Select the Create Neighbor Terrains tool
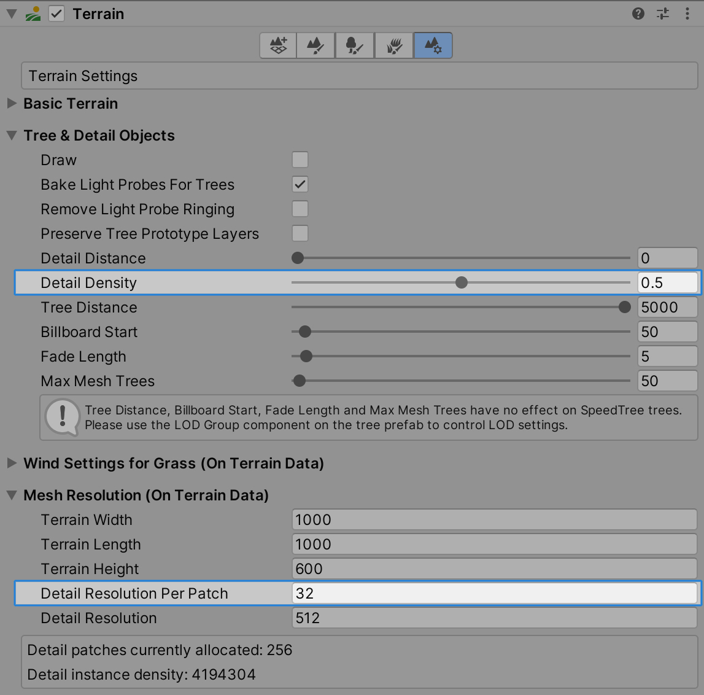This screenshot has height=695, width=704. coord(278,45)
